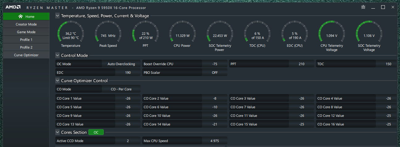Click the CO Core 13 Value field
The width and height of the screenshot is (400, 147).
pyautogui.click(x=98, y=124)
